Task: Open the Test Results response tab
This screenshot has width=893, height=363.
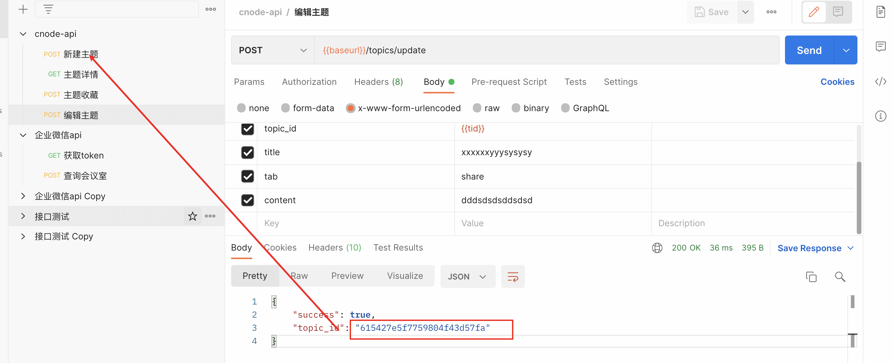Action: click(398, 248)
